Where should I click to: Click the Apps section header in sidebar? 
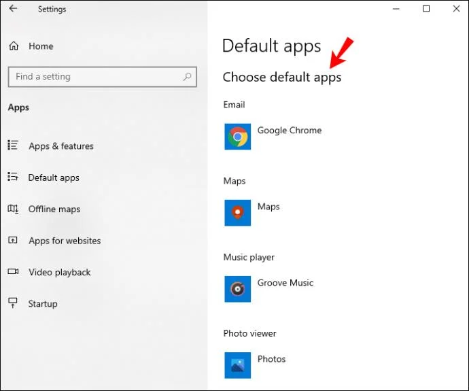[18, 107]
